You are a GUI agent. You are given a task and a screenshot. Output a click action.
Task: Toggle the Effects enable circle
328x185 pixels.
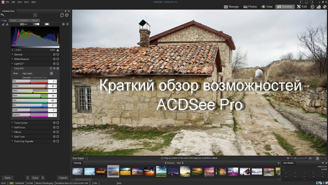tap(58, 132)
